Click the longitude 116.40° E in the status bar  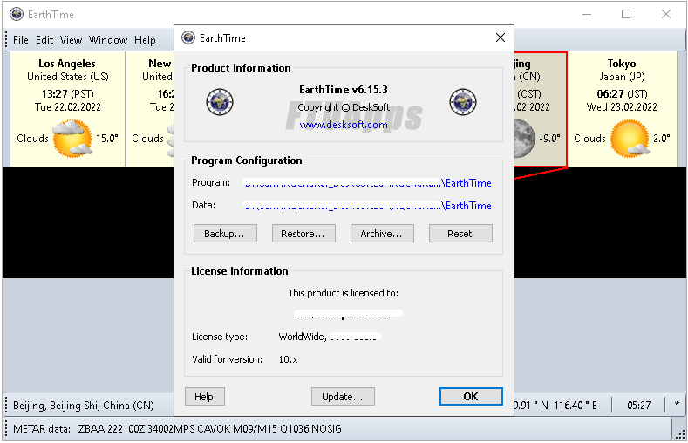coord(576,406)
